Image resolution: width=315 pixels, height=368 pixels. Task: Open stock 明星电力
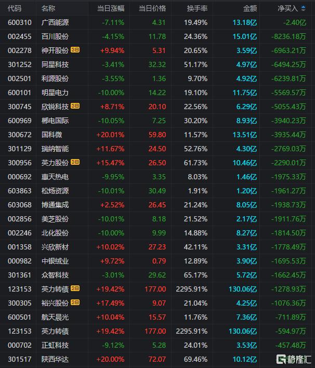click(x=55, y=93)
